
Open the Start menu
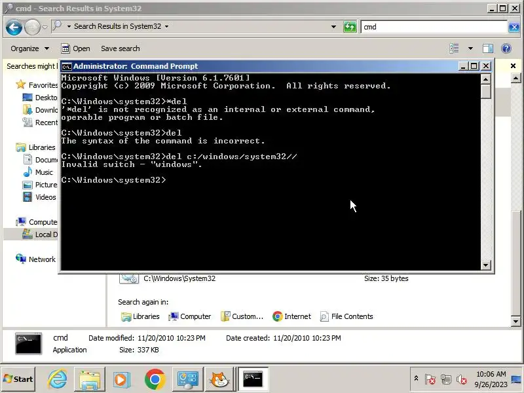[x=18, y=379]
